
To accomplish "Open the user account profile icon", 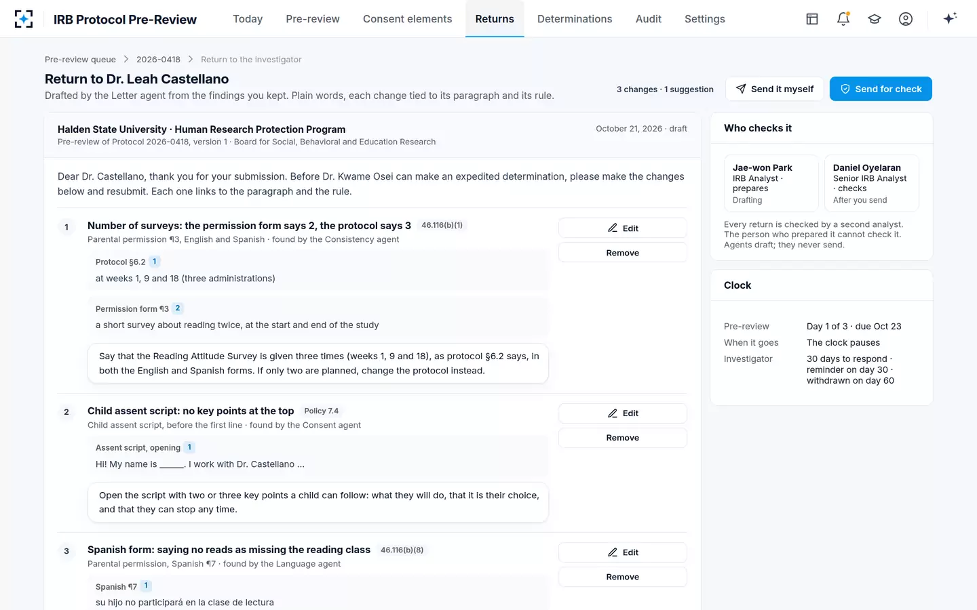I will pyautogui.click(x=906, y=19).
